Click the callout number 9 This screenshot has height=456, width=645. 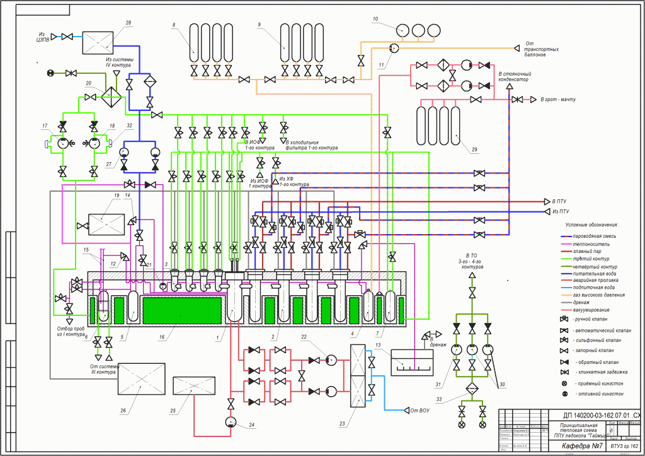[259, 25]
